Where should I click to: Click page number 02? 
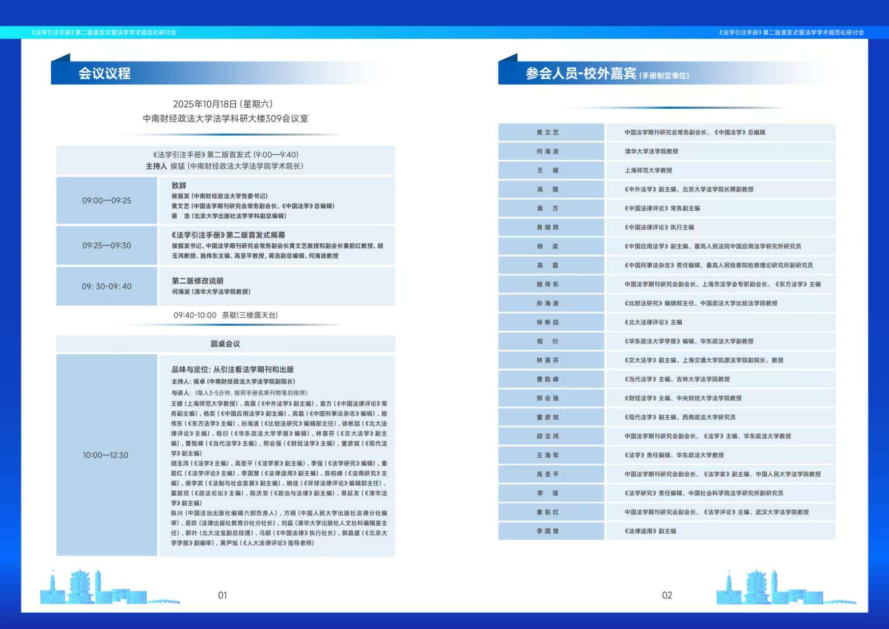667,595
